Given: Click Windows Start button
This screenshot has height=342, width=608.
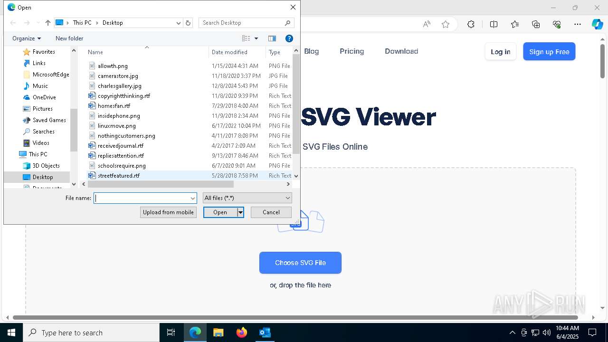Looking at the screenshot, I should (x=11, y=332).
